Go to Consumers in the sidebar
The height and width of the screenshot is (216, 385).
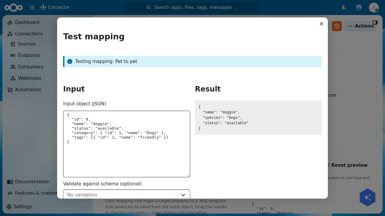31,67
